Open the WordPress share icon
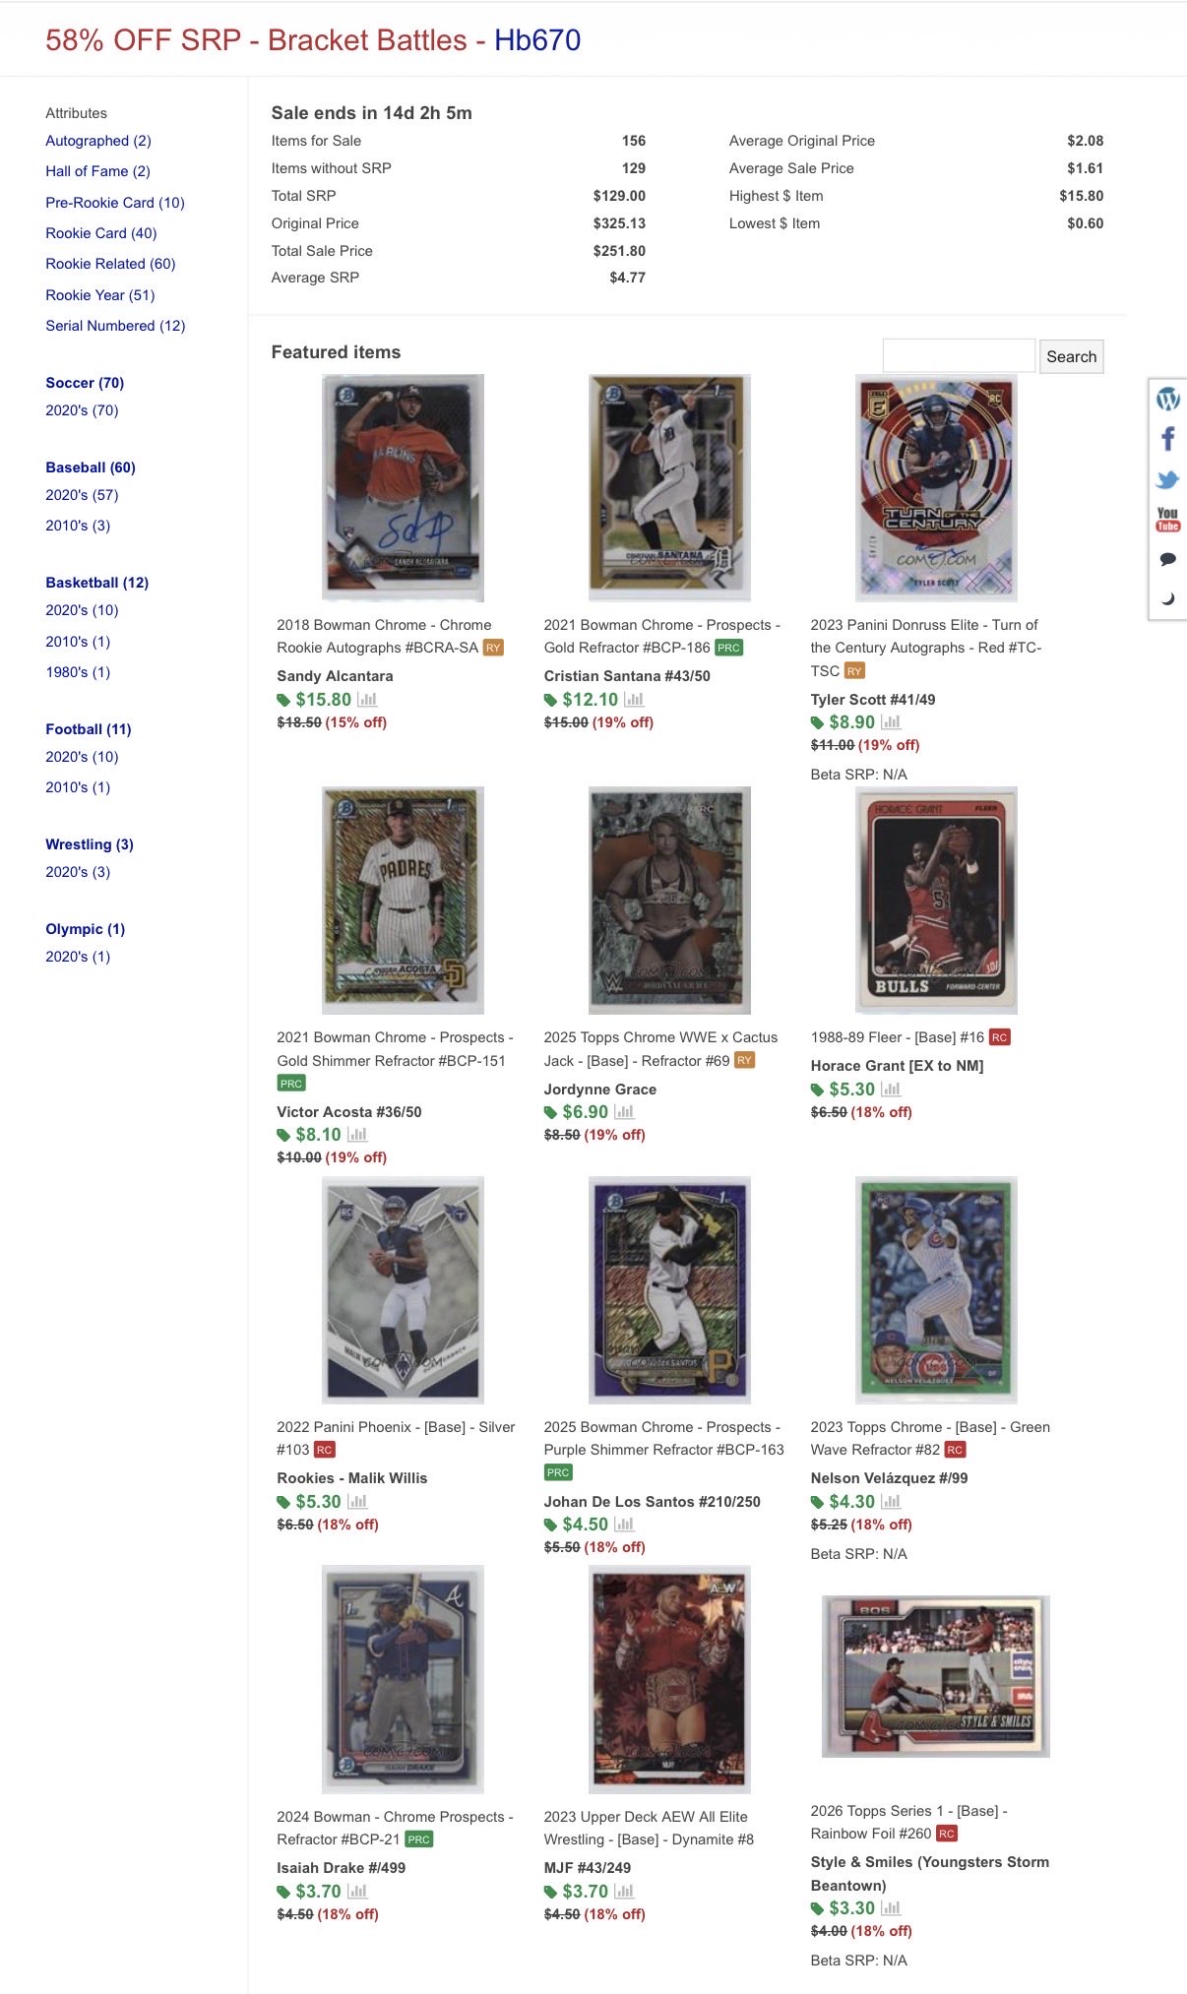 pos(1167,399)
